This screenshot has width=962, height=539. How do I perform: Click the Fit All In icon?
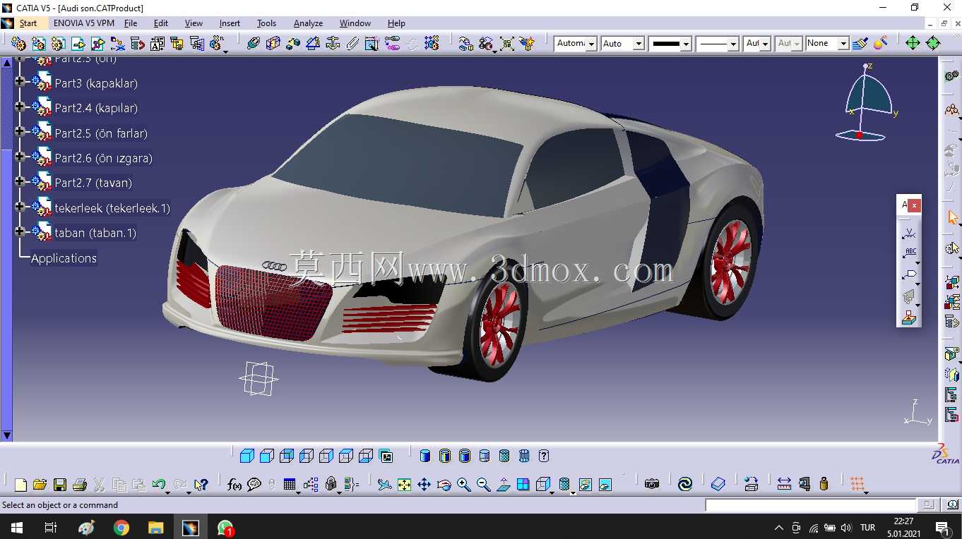click(404, 485)
